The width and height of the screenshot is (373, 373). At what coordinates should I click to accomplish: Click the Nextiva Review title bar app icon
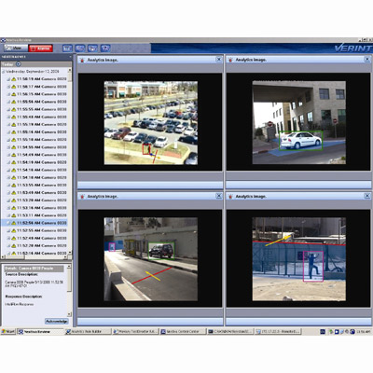tap(3, 40)
